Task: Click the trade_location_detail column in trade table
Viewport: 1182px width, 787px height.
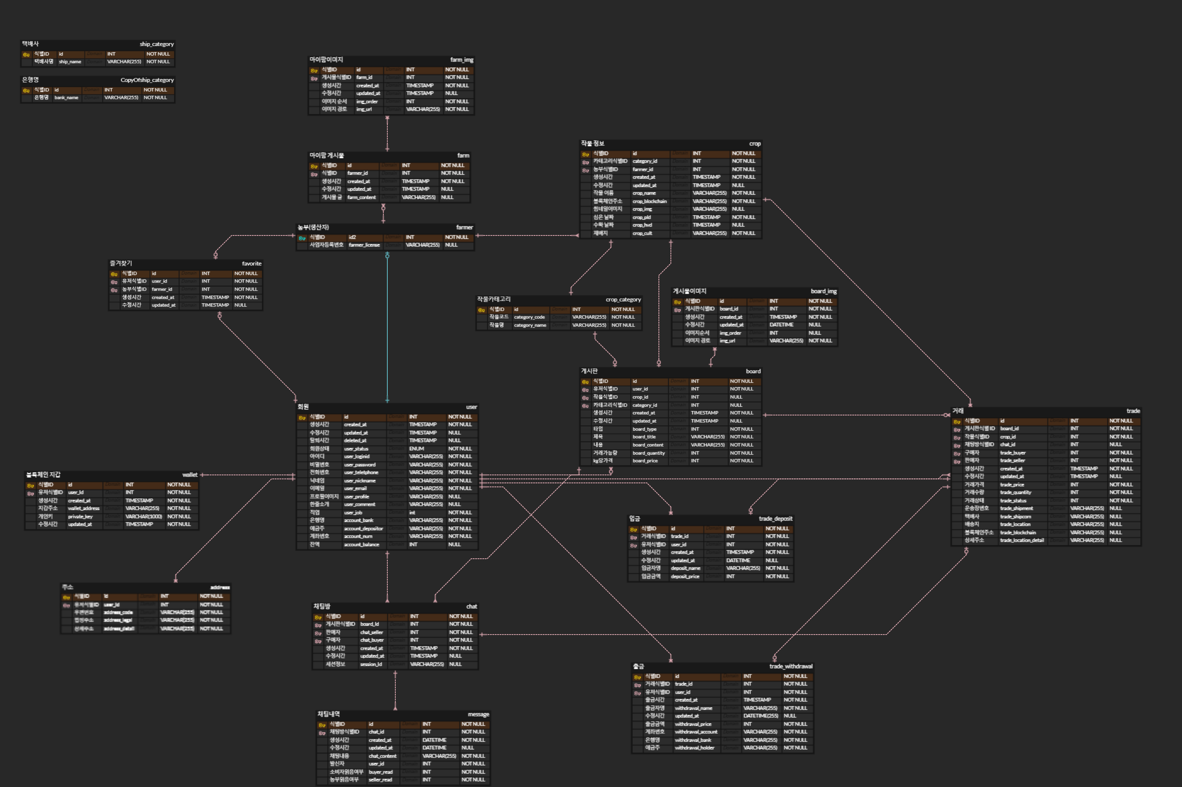Action: pos(1021,540)
